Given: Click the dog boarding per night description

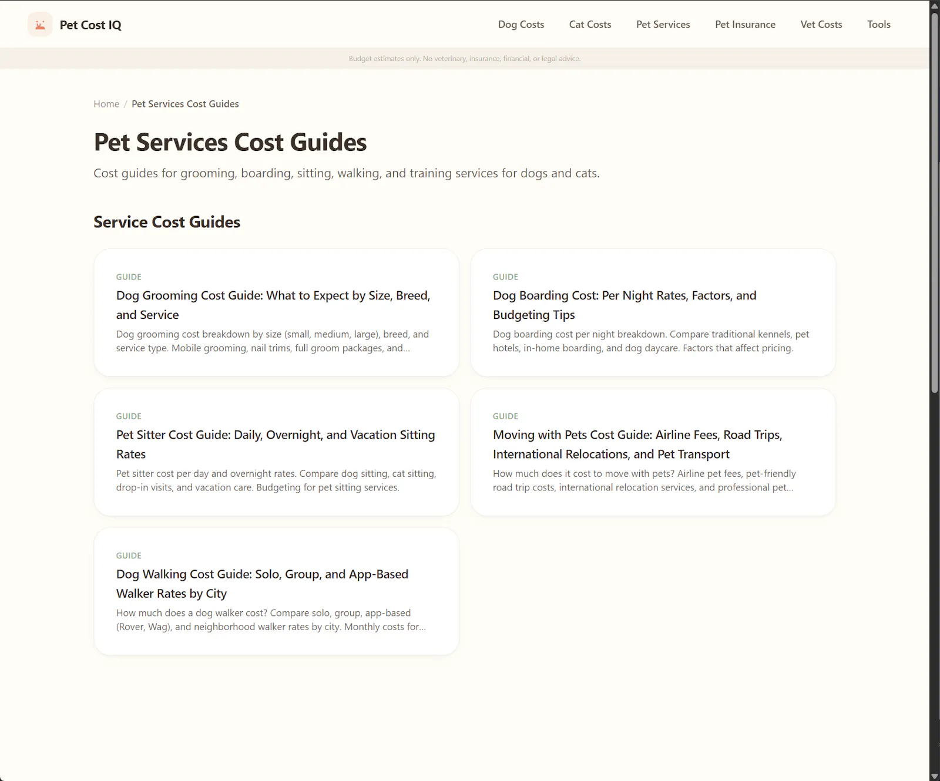Looking at the screenshot, I should [x=651, y=341].
